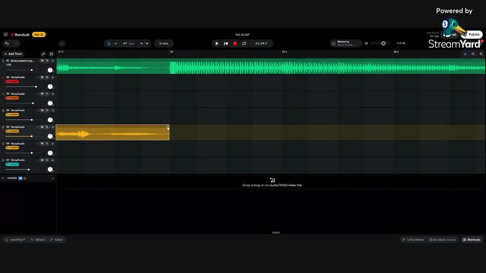Screen dimensions: 486x273
Task: Mute track 03 Voice/Audio
Action: coord(42,94)
